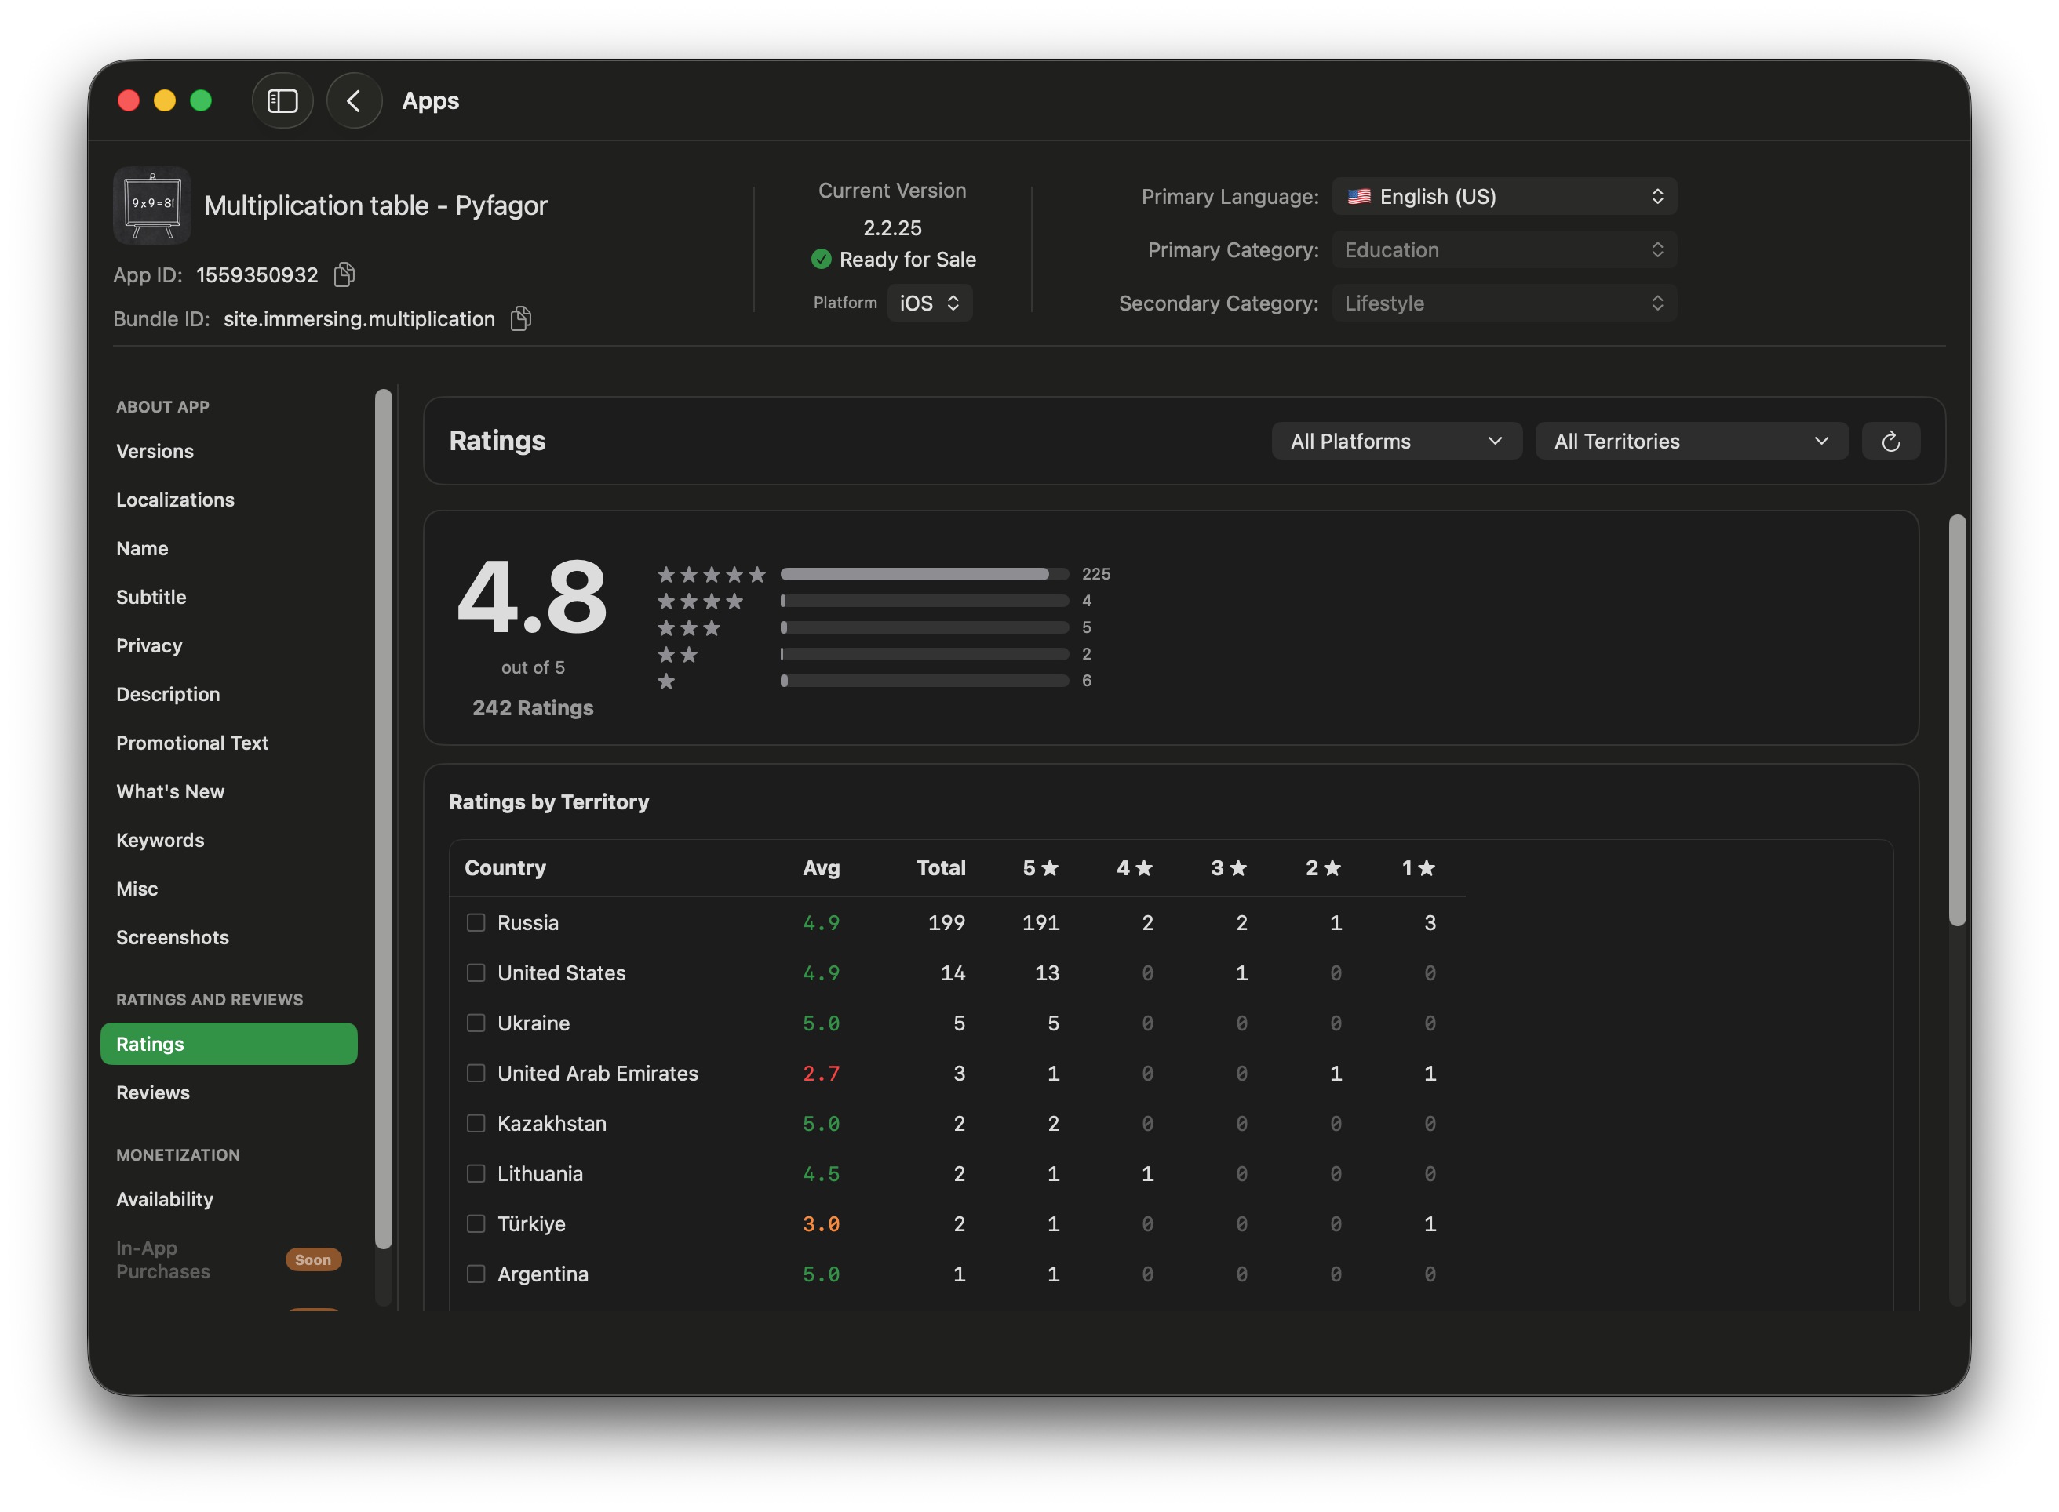Change Primary Category from Education dropdown
Viewport: 2059px width, 1512px height.
[1504, 249]
